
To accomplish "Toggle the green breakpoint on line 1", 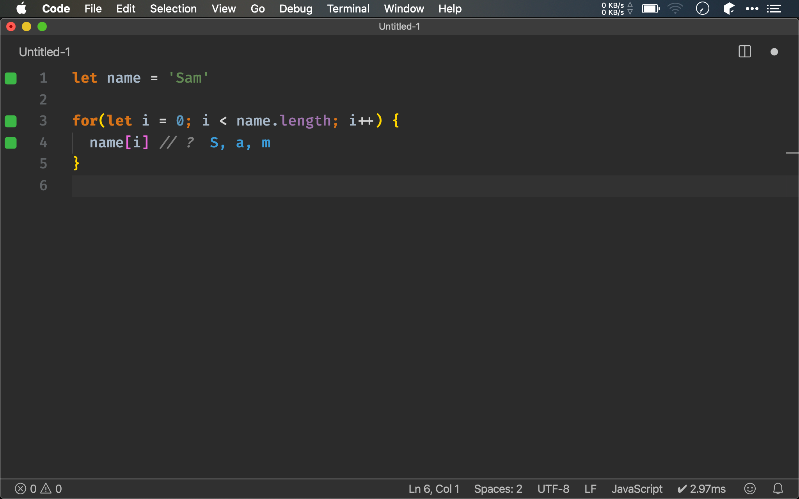I will tap(11, 79).
